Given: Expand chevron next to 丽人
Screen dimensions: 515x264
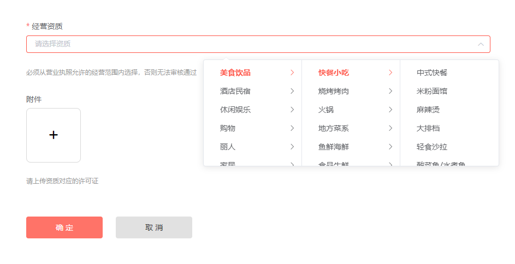Looking at the screenshot, I should pyautogui.click(x=292, y=147).
